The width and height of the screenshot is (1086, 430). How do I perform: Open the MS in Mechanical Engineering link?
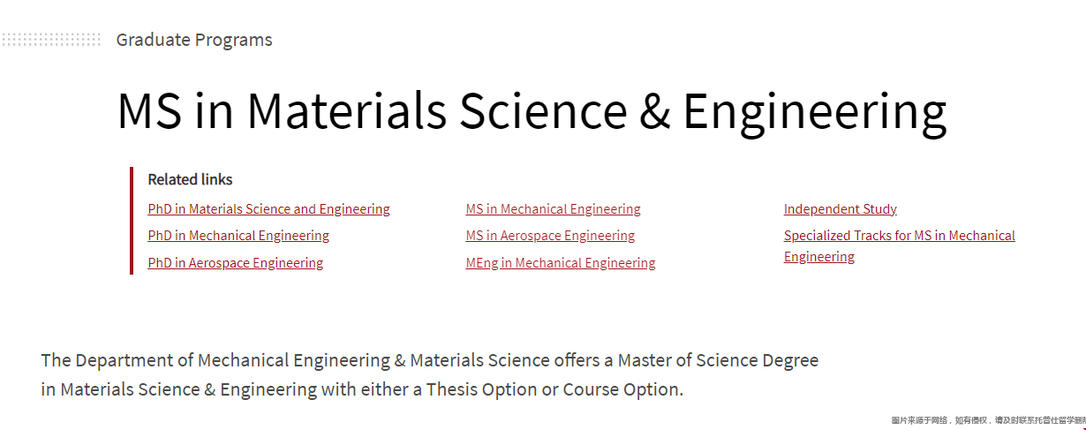[554, 209]
